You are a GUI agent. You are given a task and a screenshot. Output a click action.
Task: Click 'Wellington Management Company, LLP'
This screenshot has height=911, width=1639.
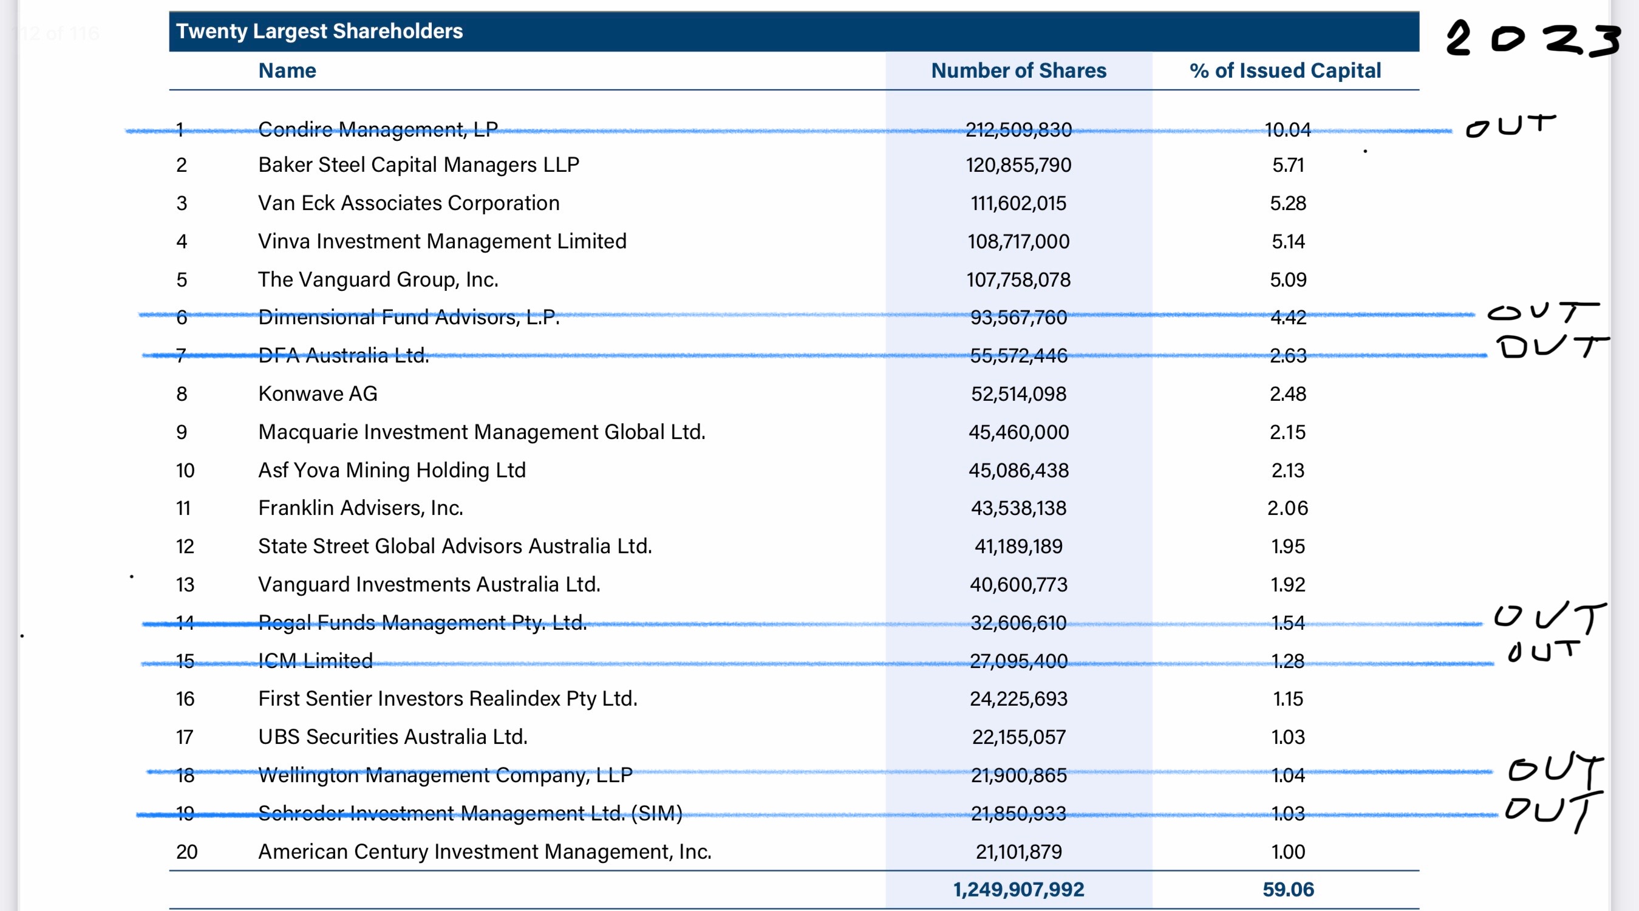(445, 775)
